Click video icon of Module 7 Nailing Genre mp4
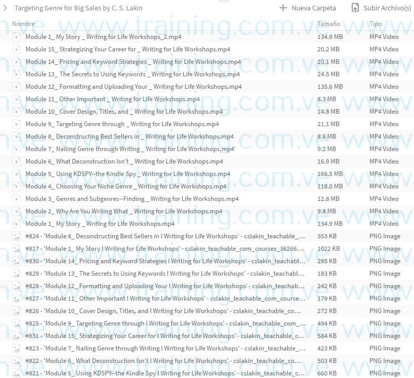This screenshot has height=378, width=414. pyautogui.click(x=17, y=149)
